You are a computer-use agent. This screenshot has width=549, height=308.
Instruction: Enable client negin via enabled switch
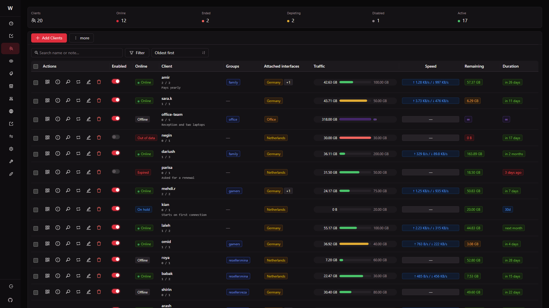116,137
